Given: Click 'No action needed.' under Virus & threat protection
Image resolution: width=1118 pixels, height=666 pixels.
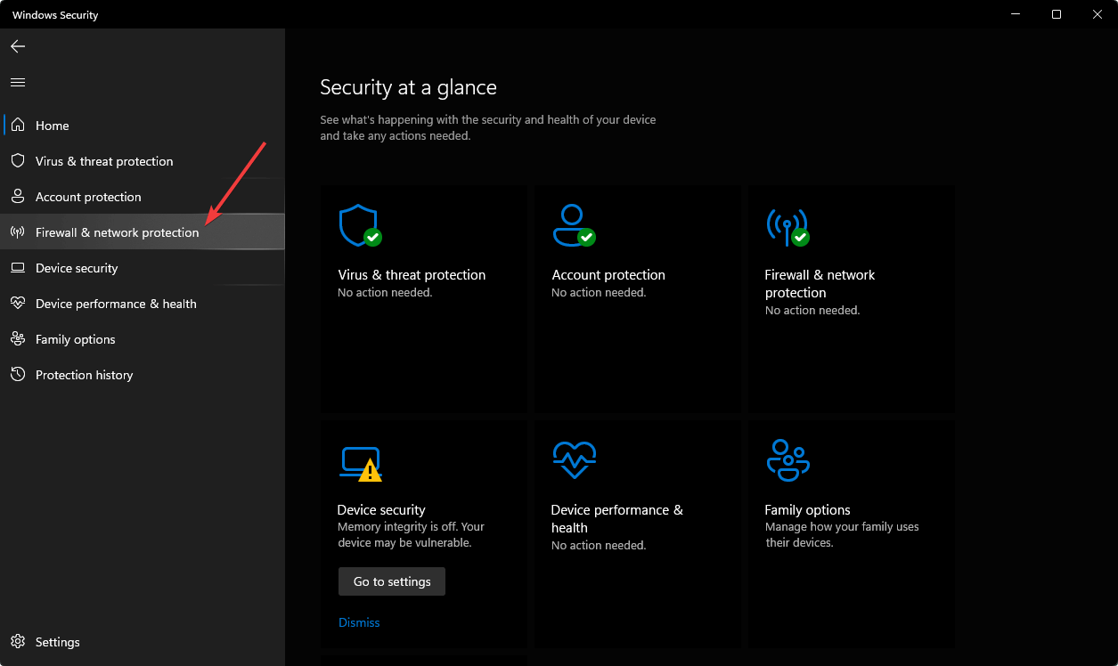Looking at the screenshot, I should 385,293.
